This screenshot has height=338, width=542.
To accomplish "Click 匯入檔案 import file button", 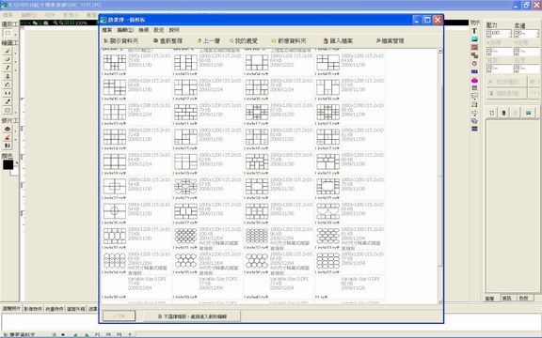I will [x=338, y=40].
